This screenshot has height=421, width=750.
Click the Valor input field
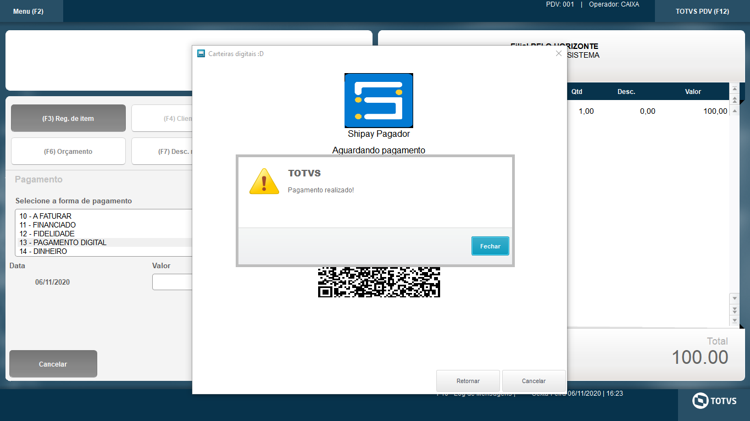tap(173, 282)
